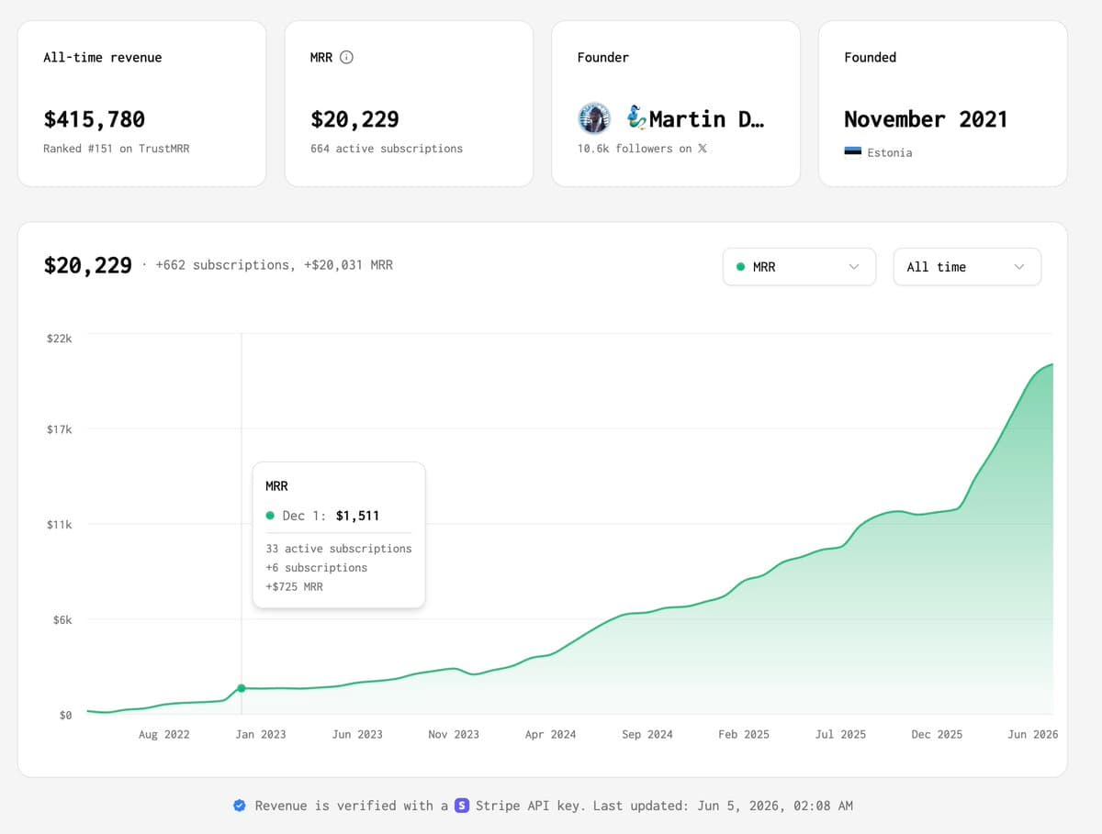Click the $0 y-axis label

(65, 716)
